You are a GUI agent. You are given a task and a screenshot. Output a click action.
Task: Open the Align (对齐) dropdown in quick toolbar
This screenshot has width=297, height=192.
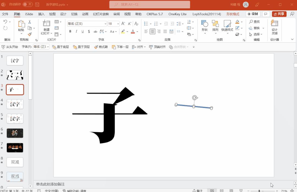point(139,47)
